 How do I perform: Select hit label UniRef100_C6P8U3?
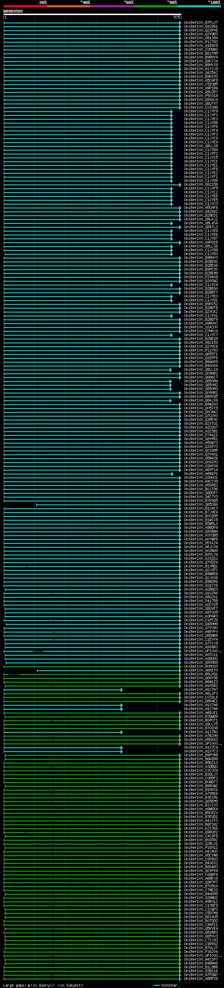coord(201,859)
